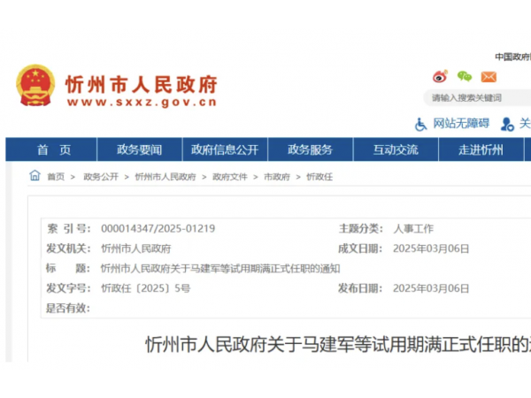Click 政务公开 in the breadcrumb
Image resolution: width=531 pixels, height=398 pixels.
click(101, 177)
